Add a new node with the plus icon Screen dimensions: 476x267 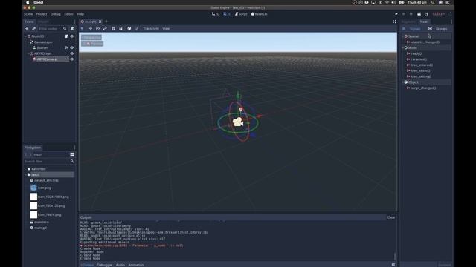coord(27,29)
